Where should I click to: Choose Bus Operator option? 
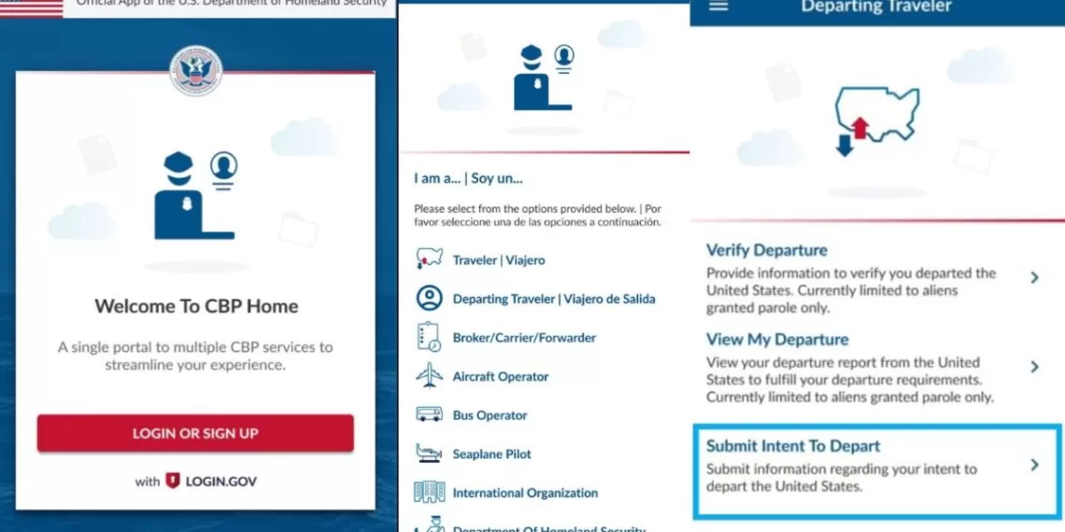point(490,415)
